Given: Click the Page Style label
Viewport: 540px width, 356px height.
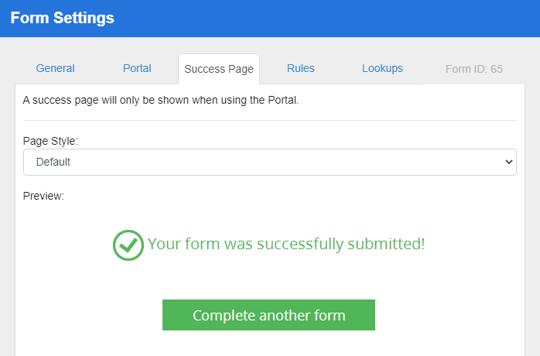Looking at the screenshot, I should coord(50,141).
